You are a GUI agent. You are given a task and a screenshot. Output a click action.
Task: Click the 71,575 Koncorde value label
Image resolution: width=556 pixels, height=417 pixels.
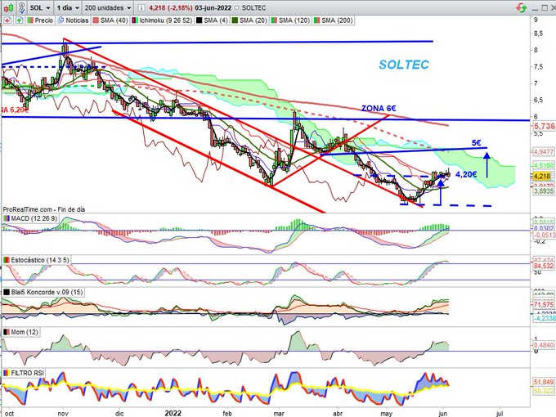tap(544, 304)
